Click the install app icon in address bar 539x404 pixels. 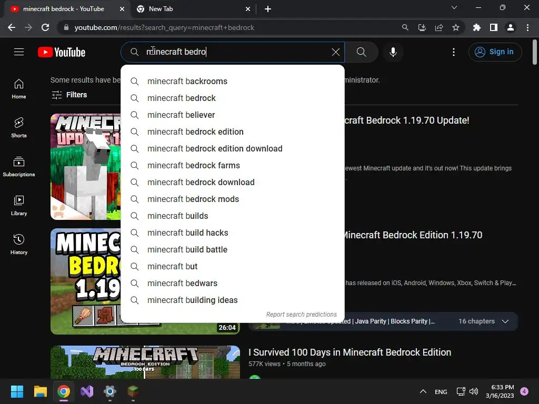tap(422, 27)
